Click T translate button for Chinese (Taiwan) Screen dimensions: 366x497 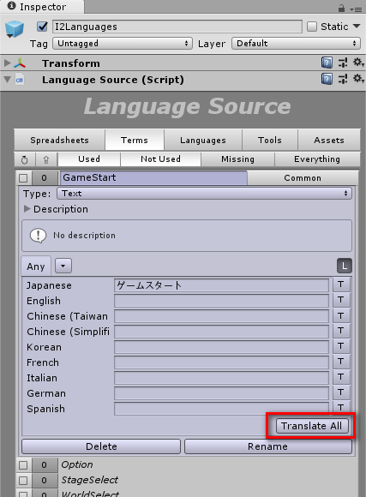pyautogui.click(x=341, y=315)
